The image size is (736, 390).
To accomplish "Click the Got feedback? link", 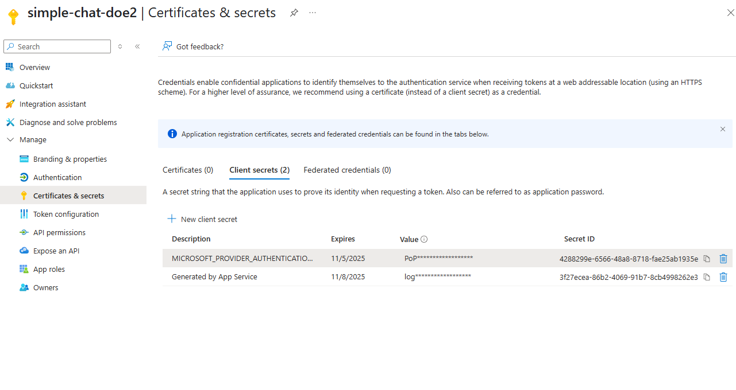I will click(192, 46).
